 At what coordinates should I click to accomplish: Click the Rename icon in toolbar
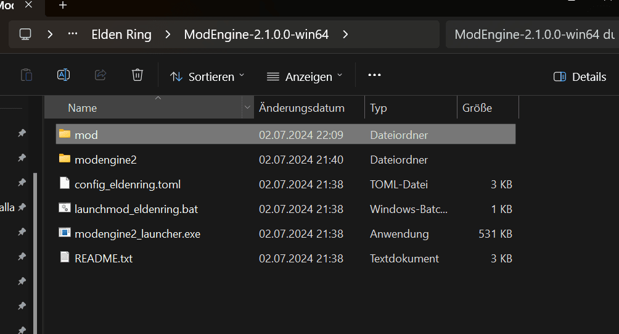point(64,75)
